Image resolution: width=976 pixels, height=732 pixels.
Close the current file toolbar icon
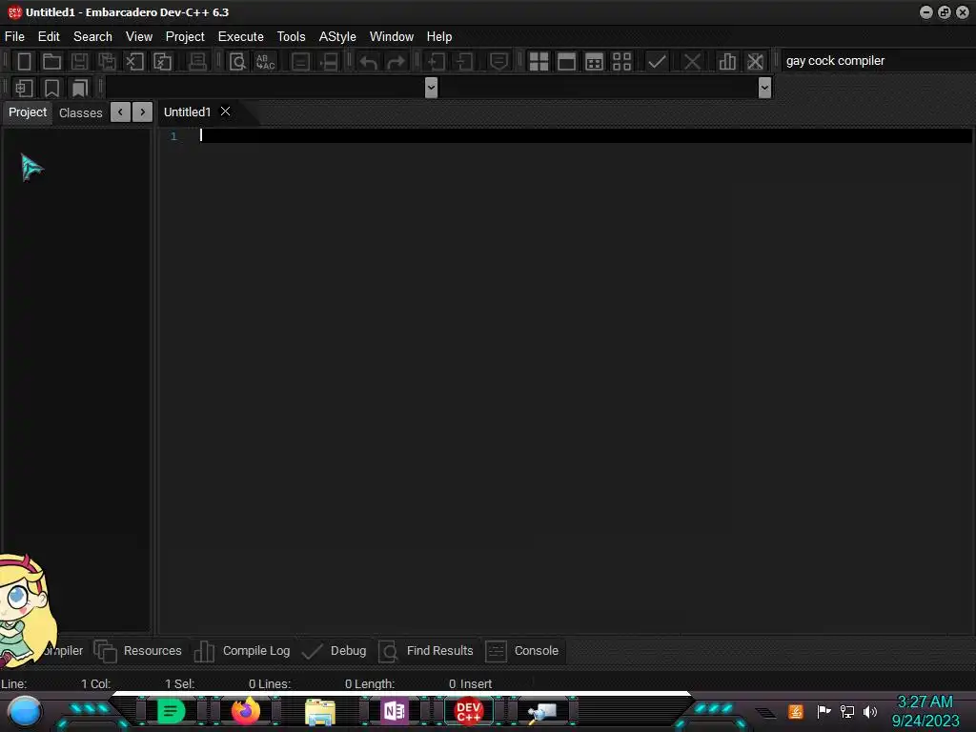pos(134,61)
